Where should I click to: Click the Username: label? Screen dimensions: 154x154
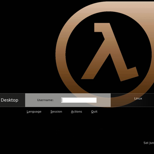point(45,100)
